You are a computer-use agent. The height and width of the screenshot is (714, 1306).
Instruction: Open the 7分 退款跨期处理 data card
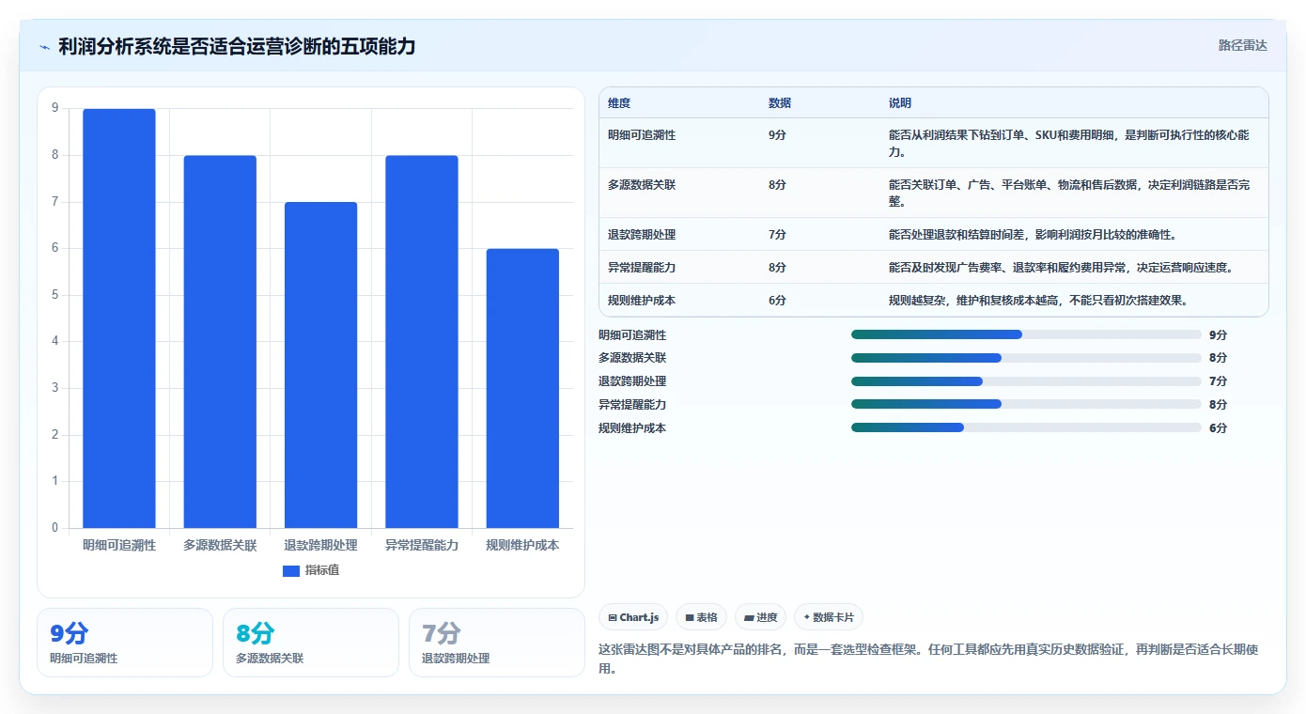click(x=497, y=643)
